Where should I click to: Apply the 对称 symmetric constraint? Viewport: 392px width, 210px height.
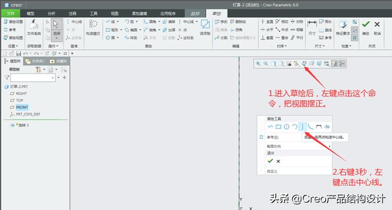tap(297, 22)
